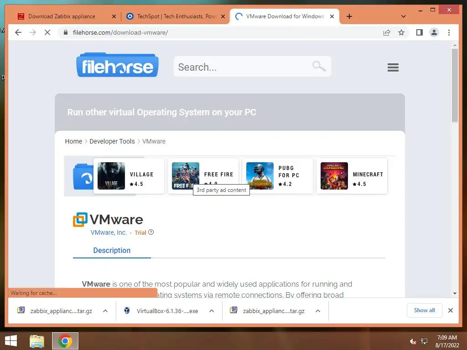Open the tab search chevron in title bar
The width and height of the screenshot is (467, 350).
pos(403,16)
